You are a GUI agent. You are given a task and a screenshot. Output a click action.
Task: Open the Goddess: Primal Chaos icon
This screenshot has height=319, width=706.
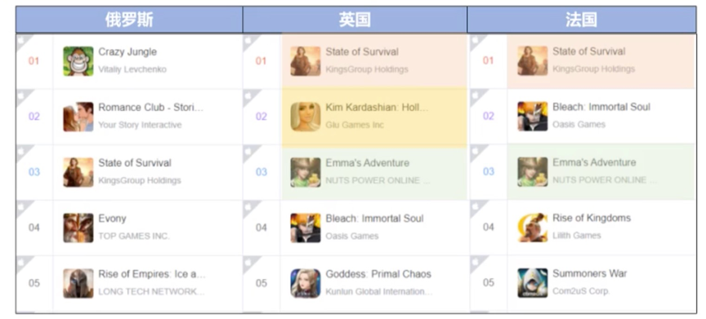(x=306, y=283)
